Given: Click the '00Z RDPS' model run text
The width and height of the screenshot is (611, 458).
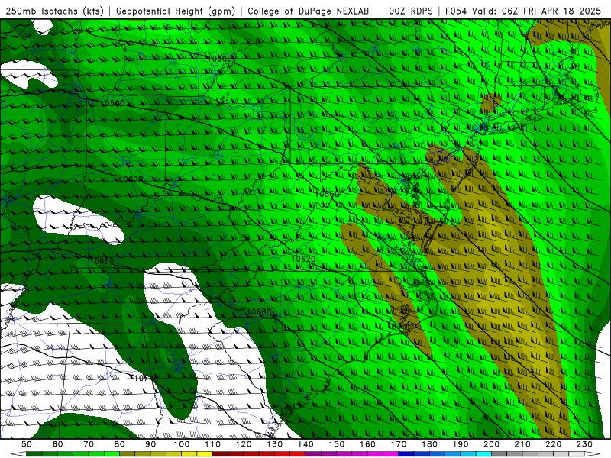Looking at the screenshot, I should coord(411,11).
